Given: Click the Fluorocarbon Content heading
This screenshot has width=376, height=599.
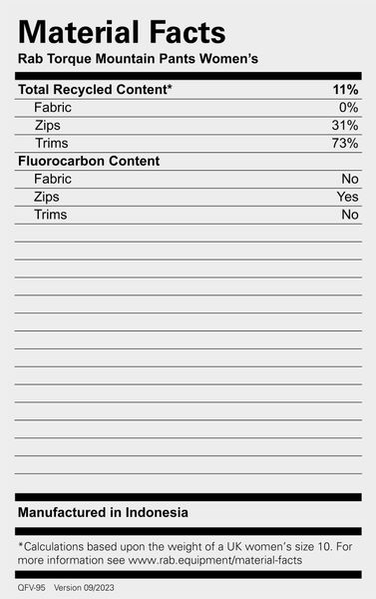Looking at the screenshot, I should tap(89, 161).
